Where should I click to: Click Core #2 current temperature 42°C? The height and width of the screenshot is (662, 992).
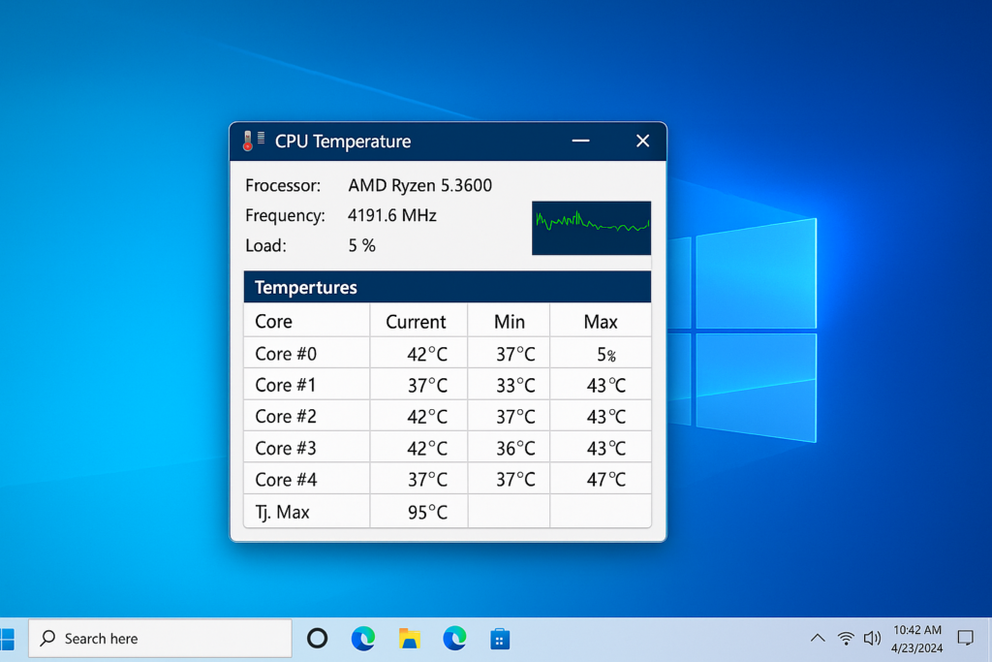(x=427, y=417)
